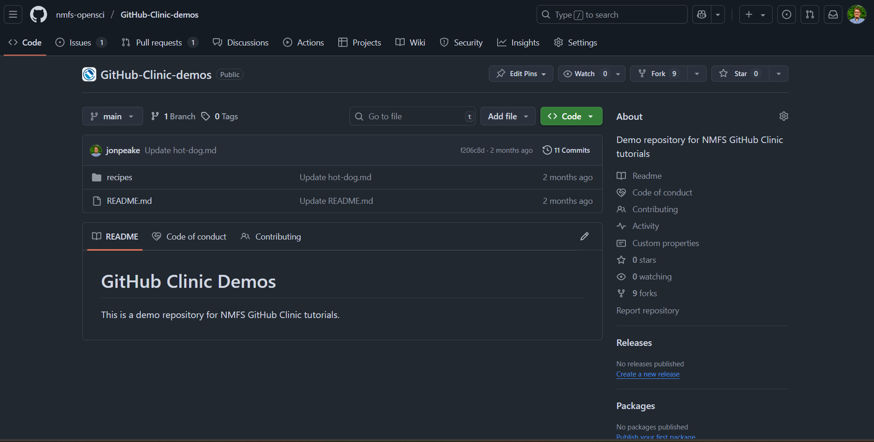This screenshot has height=442, width=874.
Task: Click the Report repository link
Action: click(648, 310)
